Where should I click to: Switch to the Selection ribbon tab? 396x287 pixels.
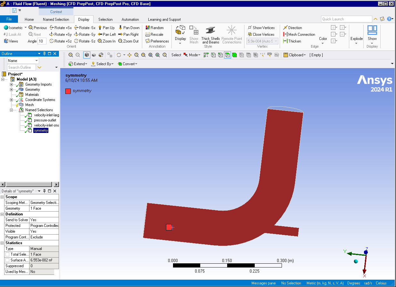[105, 19]
